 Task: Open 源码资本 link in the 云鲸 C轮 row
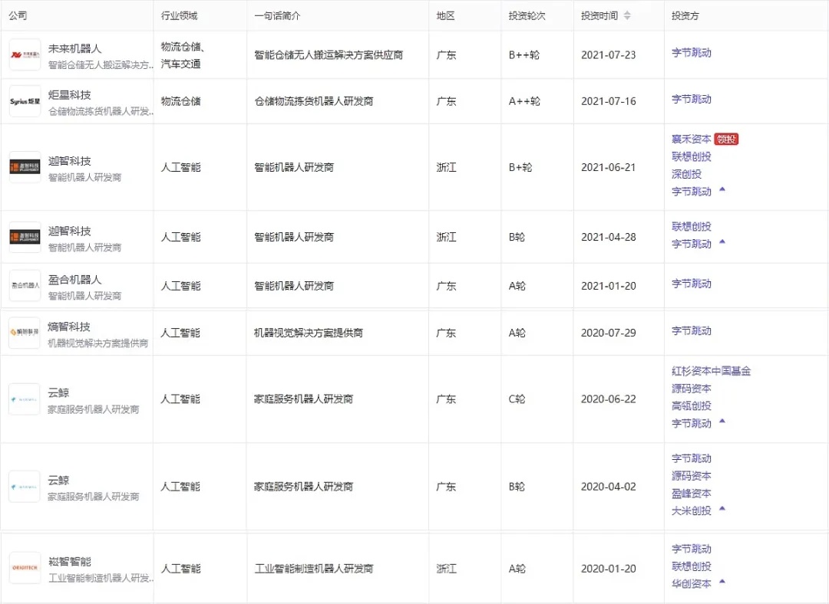click(692, 389)
